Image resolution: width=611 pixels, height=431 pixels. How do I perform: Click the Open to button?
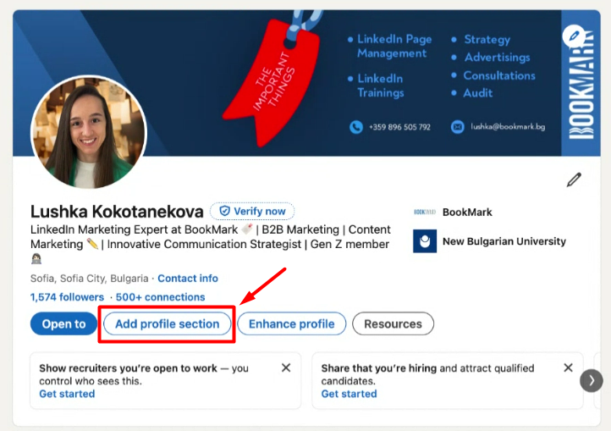click(x=63, y=323)
